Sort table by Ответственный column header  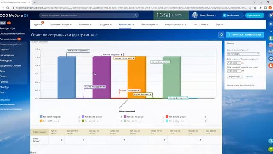click(39, 132)
